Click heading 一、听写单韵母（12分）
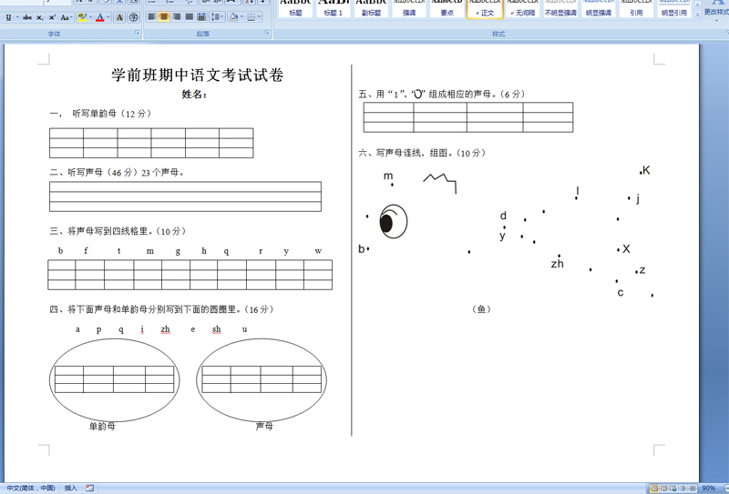The image size is (729, 494). (100, 114)
